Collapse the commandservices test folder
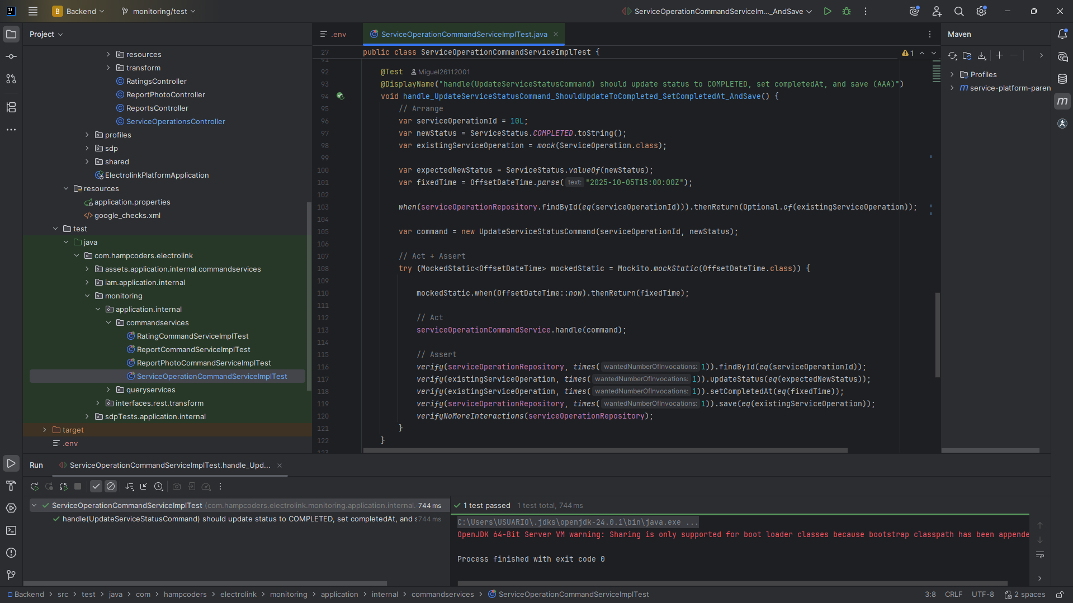The width and height of the screenshot is (1073, 603). point(108,322)
